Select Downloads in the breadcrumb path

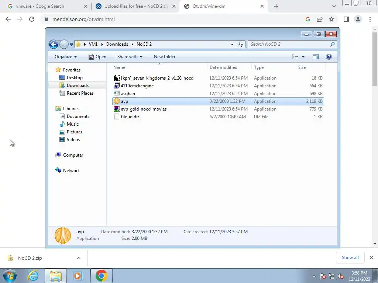(x=117, y=44)
